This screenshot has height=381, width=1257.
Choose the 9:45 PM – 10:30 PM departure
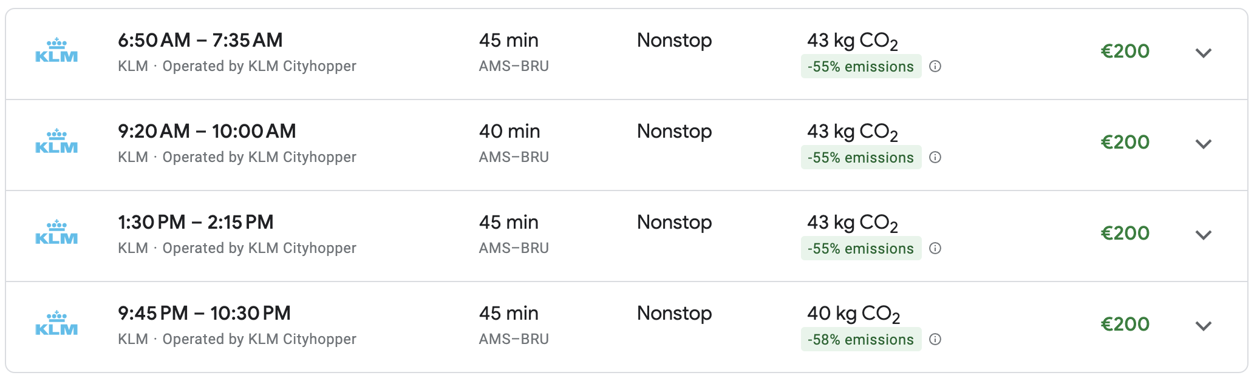pyautogui.click(x=204, y=314)
